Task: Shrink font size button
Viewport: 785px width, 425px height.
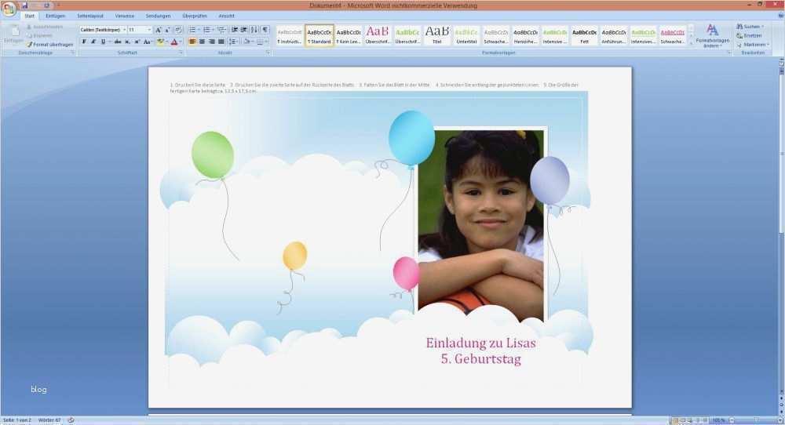Action: pyautogui.click(x=167, y=30)
